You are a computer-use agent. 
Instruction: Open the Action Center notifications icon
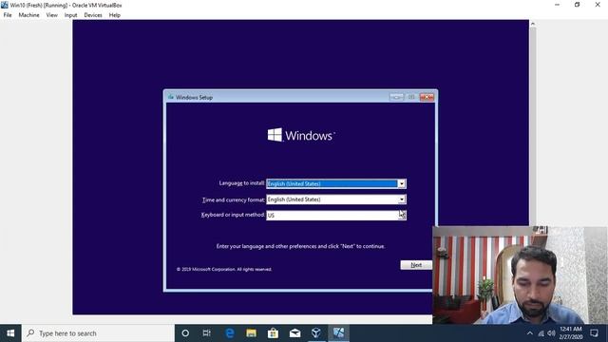coord(594,333)
